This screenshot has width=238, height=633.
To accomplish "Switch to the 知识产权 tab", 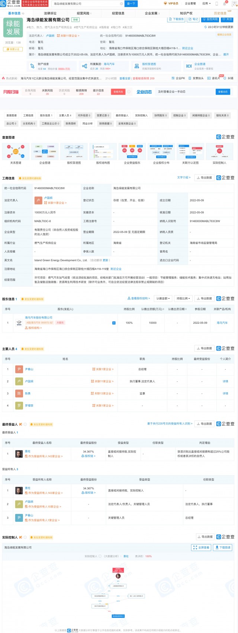I will (186, 13).
